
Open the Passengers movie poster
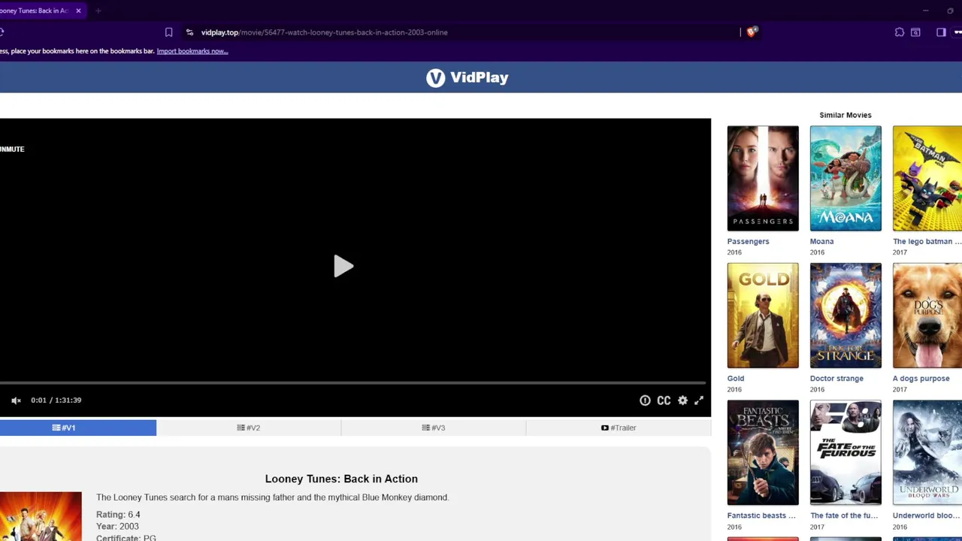click(763, 178)
